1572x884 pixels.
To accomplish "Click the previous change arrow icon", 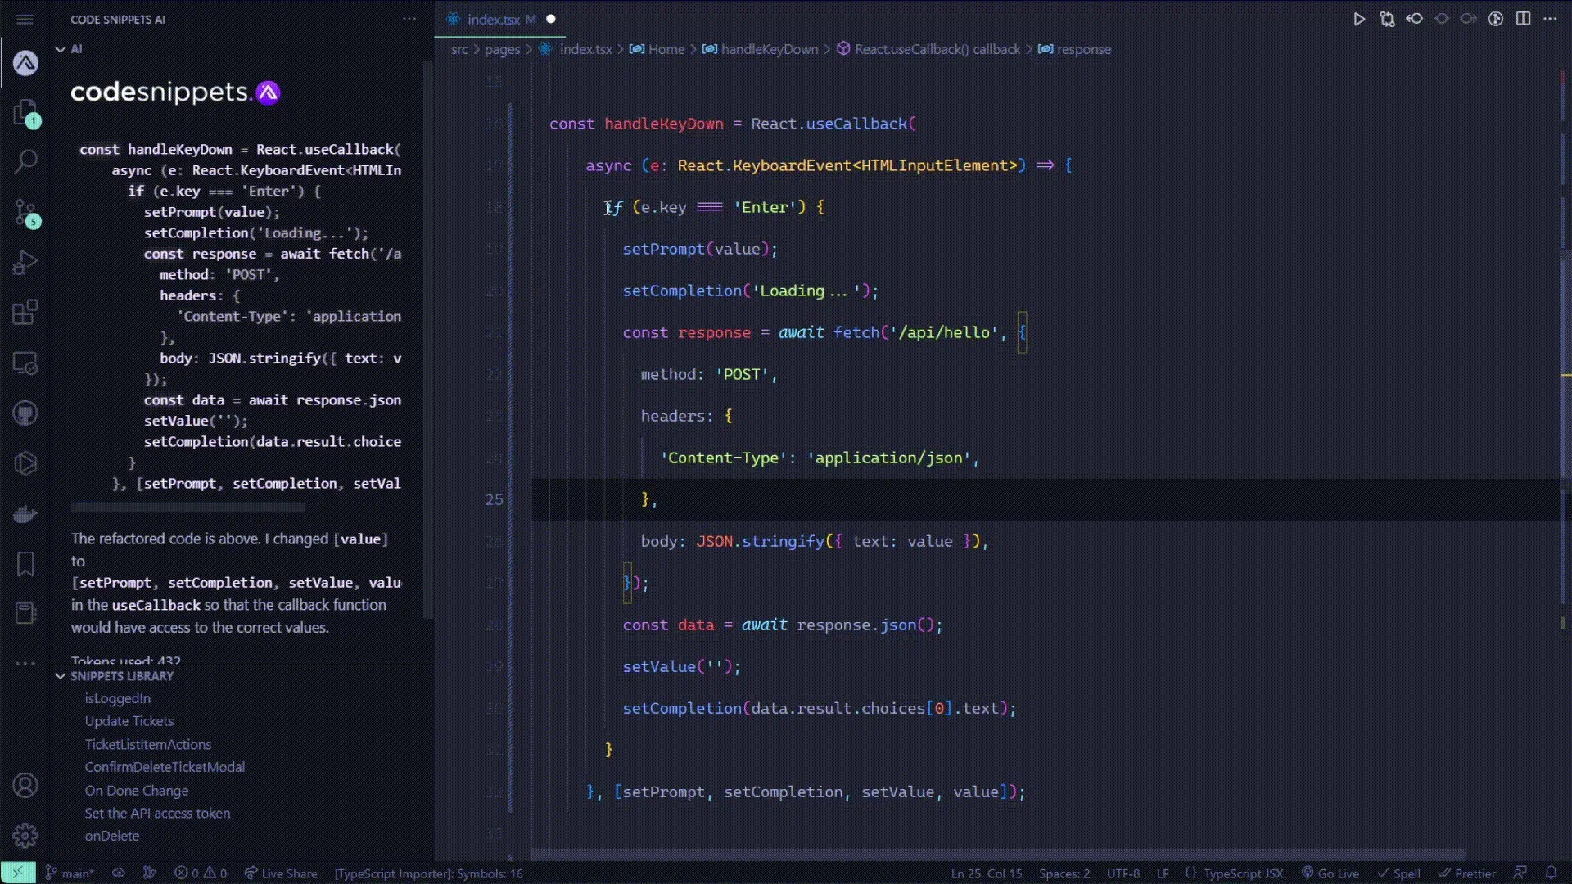I will (1414, 19).
